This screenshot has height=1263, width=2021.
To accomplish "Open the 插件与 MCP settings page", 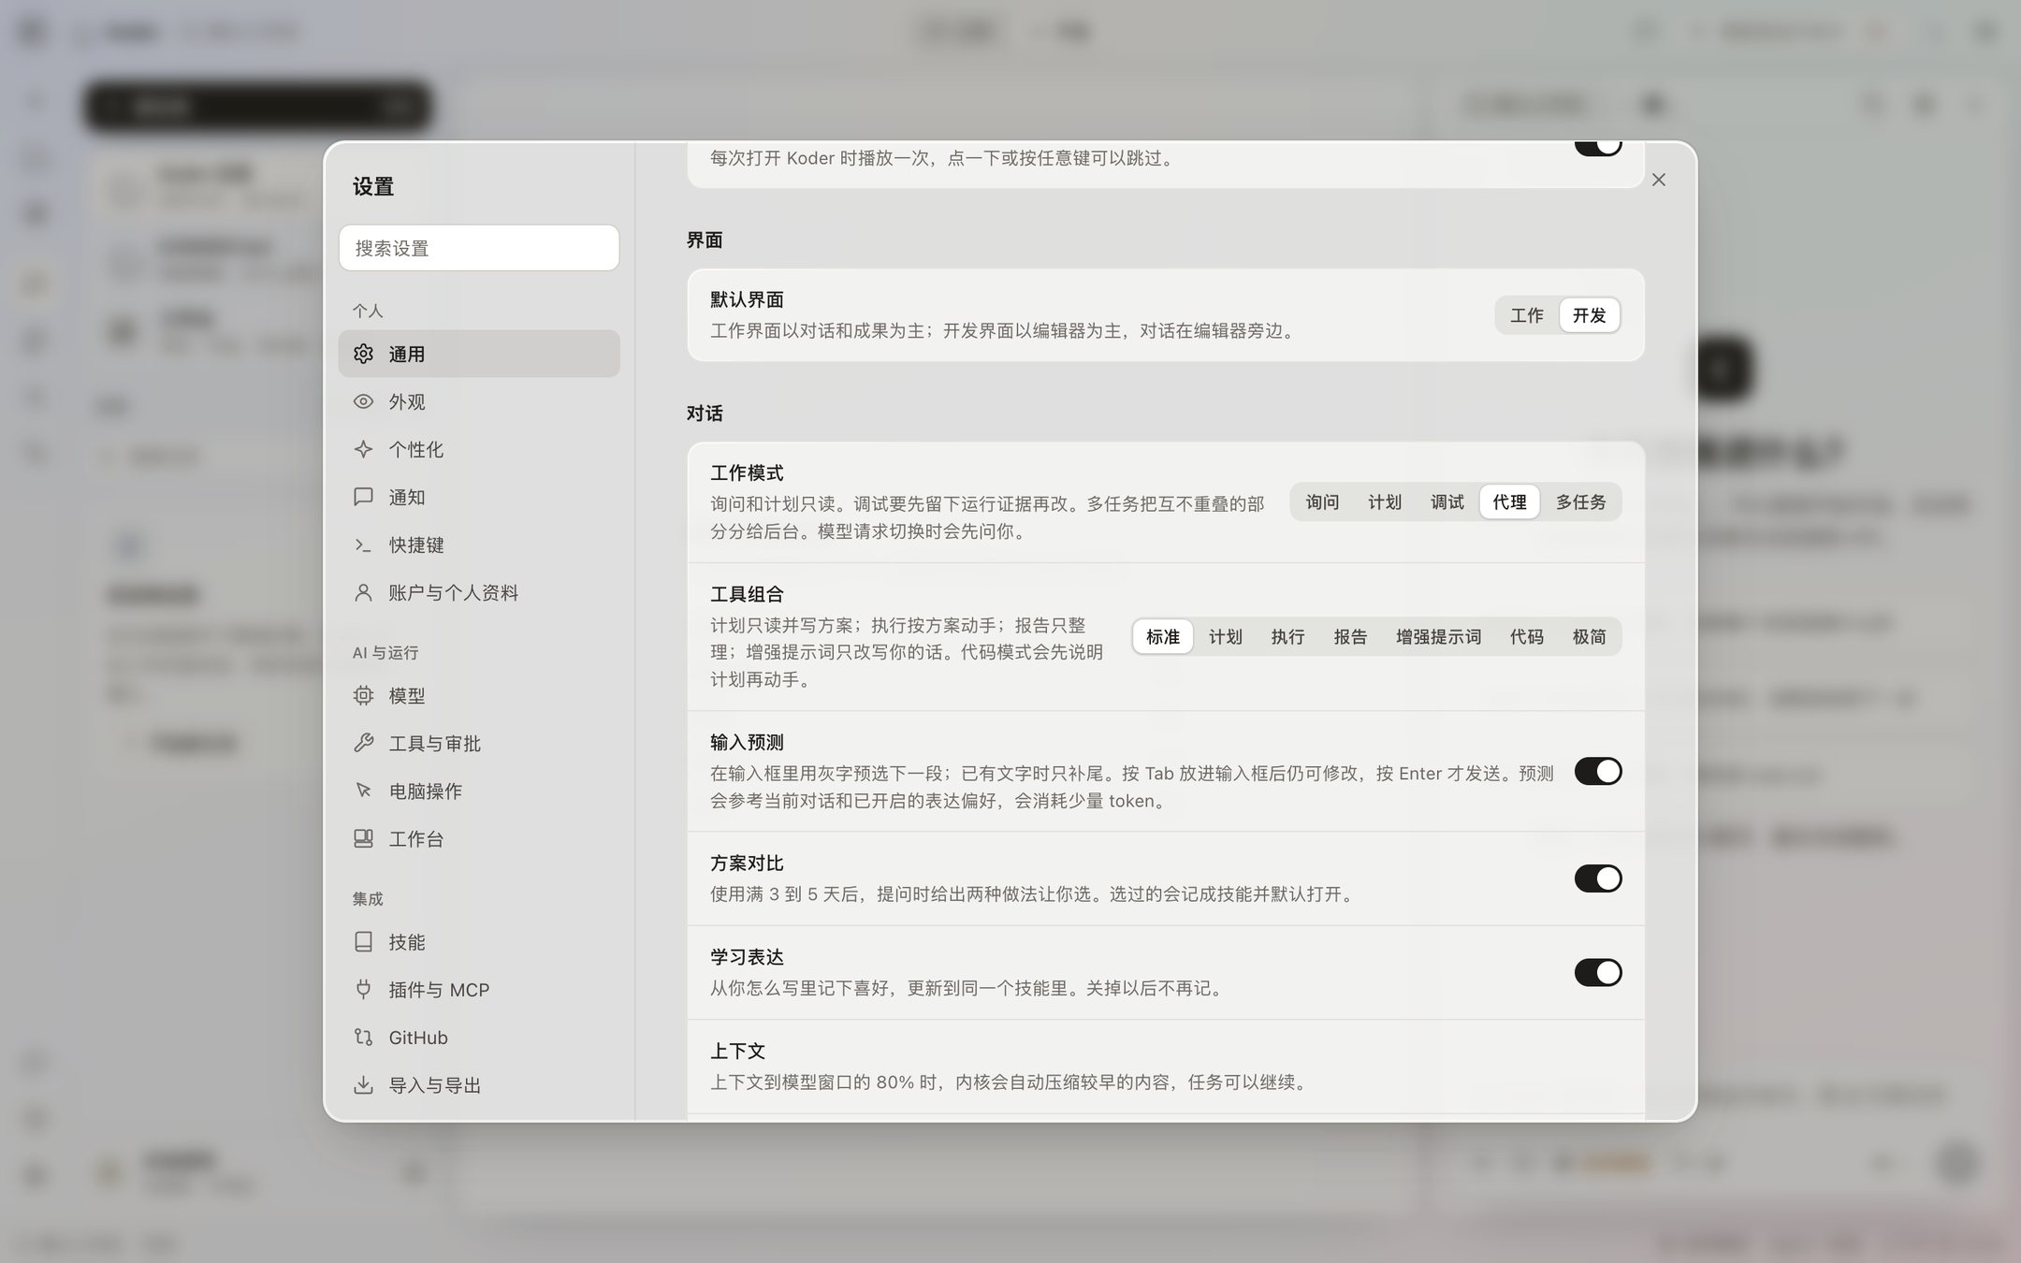I will (479, 989).
